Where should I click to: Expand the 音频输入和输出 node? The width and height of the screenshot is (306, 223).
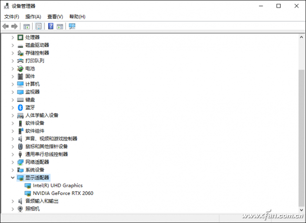tap(13, 201)
